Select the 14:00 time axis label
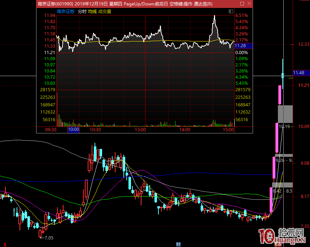Viewport: 310px width, 247px height. tap(185, 129)
